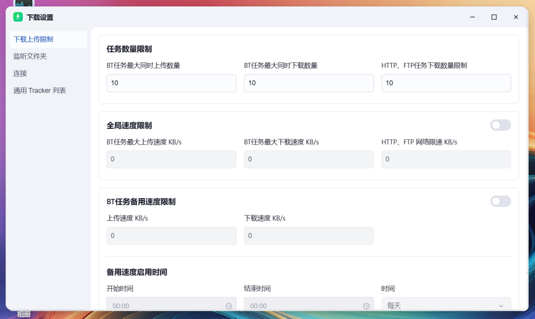Maximize the 下载设置 window

point(494,17)
